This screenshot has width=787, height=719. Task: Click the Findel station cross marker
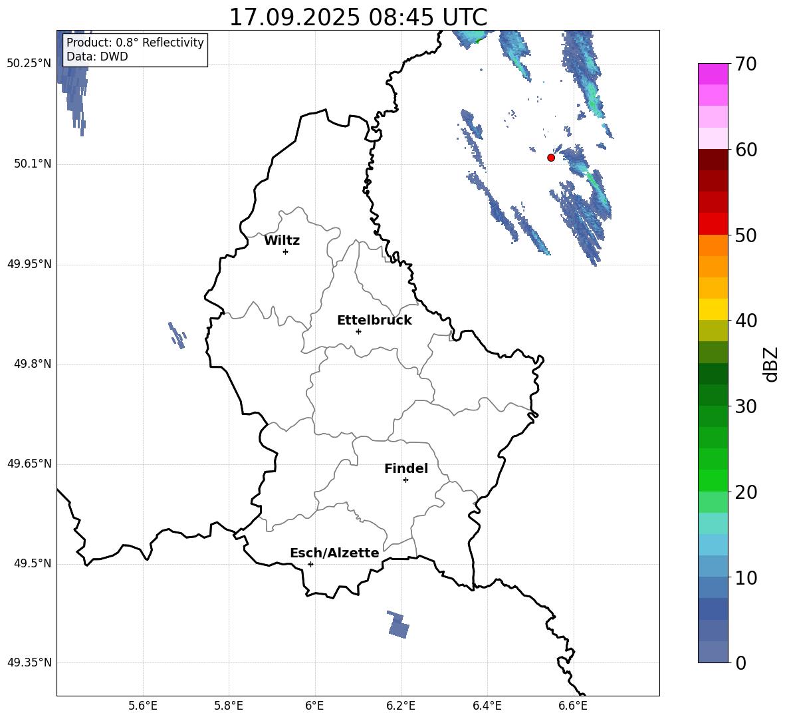[x=405, y=480]
